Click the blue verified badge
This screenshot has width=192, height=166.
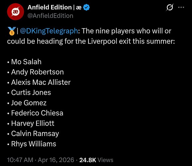86,7
